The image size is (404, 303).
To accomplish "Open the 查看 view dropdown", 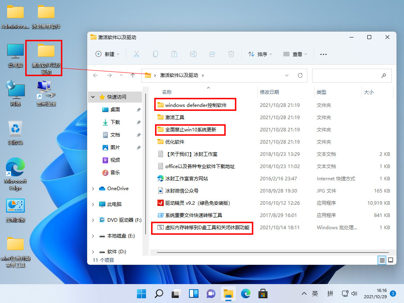I will pos(295,54).
